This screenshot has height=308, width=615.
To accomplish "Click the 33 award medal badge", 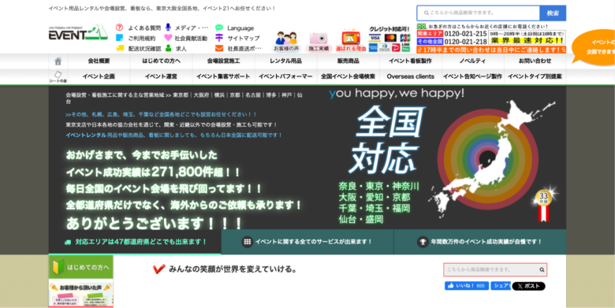I will (x=543, y=204).
